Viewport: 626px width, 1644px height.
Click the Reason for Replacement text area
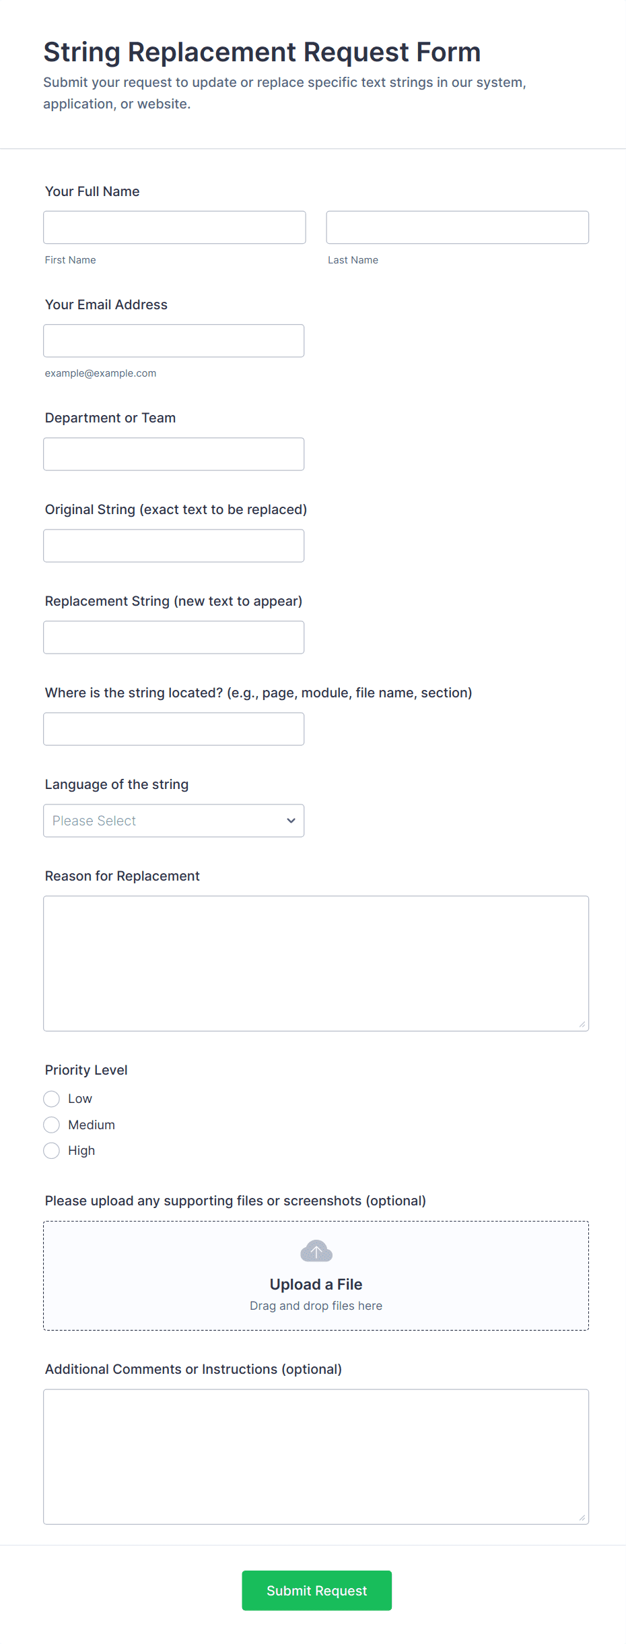(x=316, y=963)
